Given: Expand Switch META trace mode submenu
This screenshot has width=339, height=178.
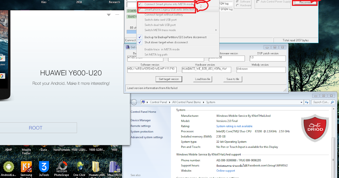Looking at the screenshot, I should (216, 30).
